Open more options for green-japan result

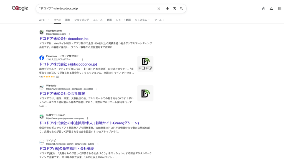pyautogui.click(x=88, y=119)
